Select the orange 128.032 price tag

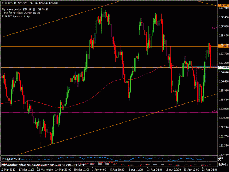coord(224,6)
